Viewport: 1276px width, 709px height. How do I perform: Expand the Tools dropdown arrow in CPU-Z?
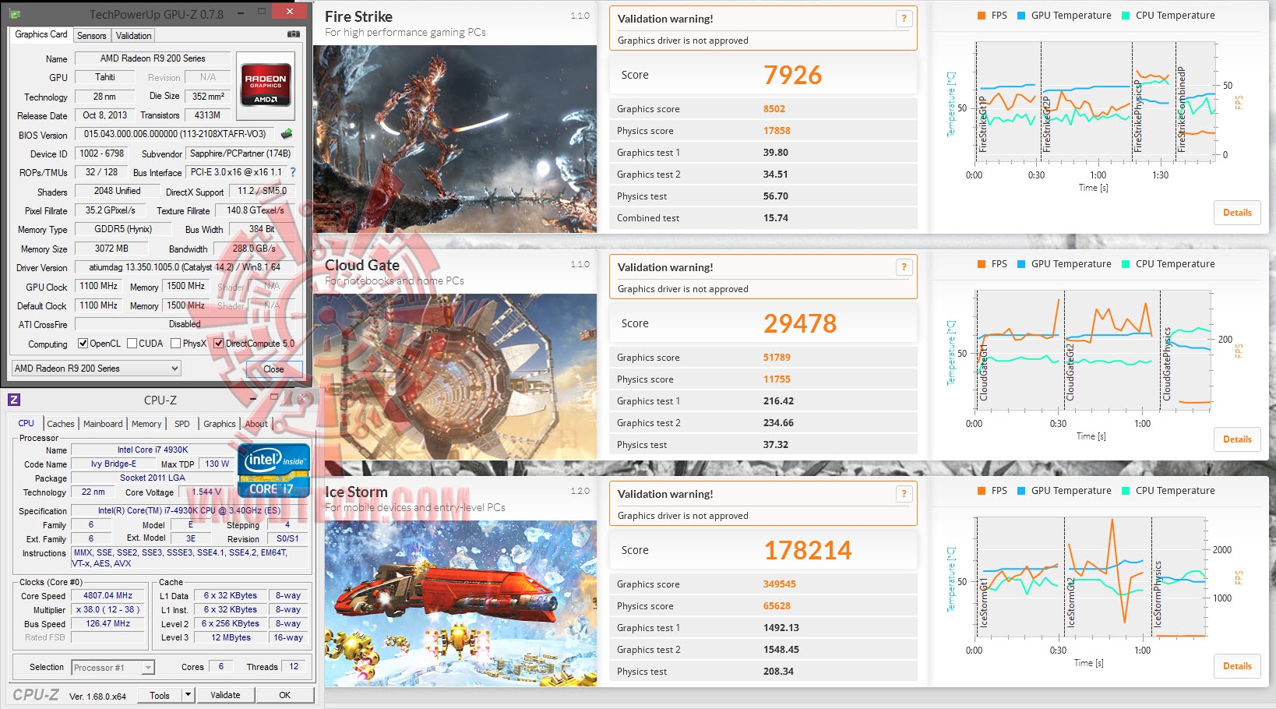[x=188, y=695]
